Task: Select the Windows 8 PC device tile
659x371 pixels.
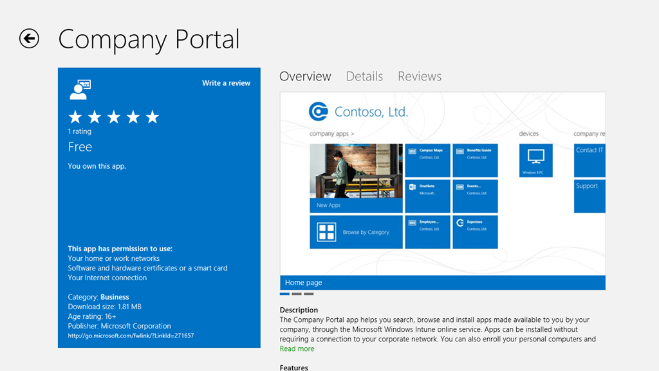Action: pyautogui.click(x=535, y=160)
